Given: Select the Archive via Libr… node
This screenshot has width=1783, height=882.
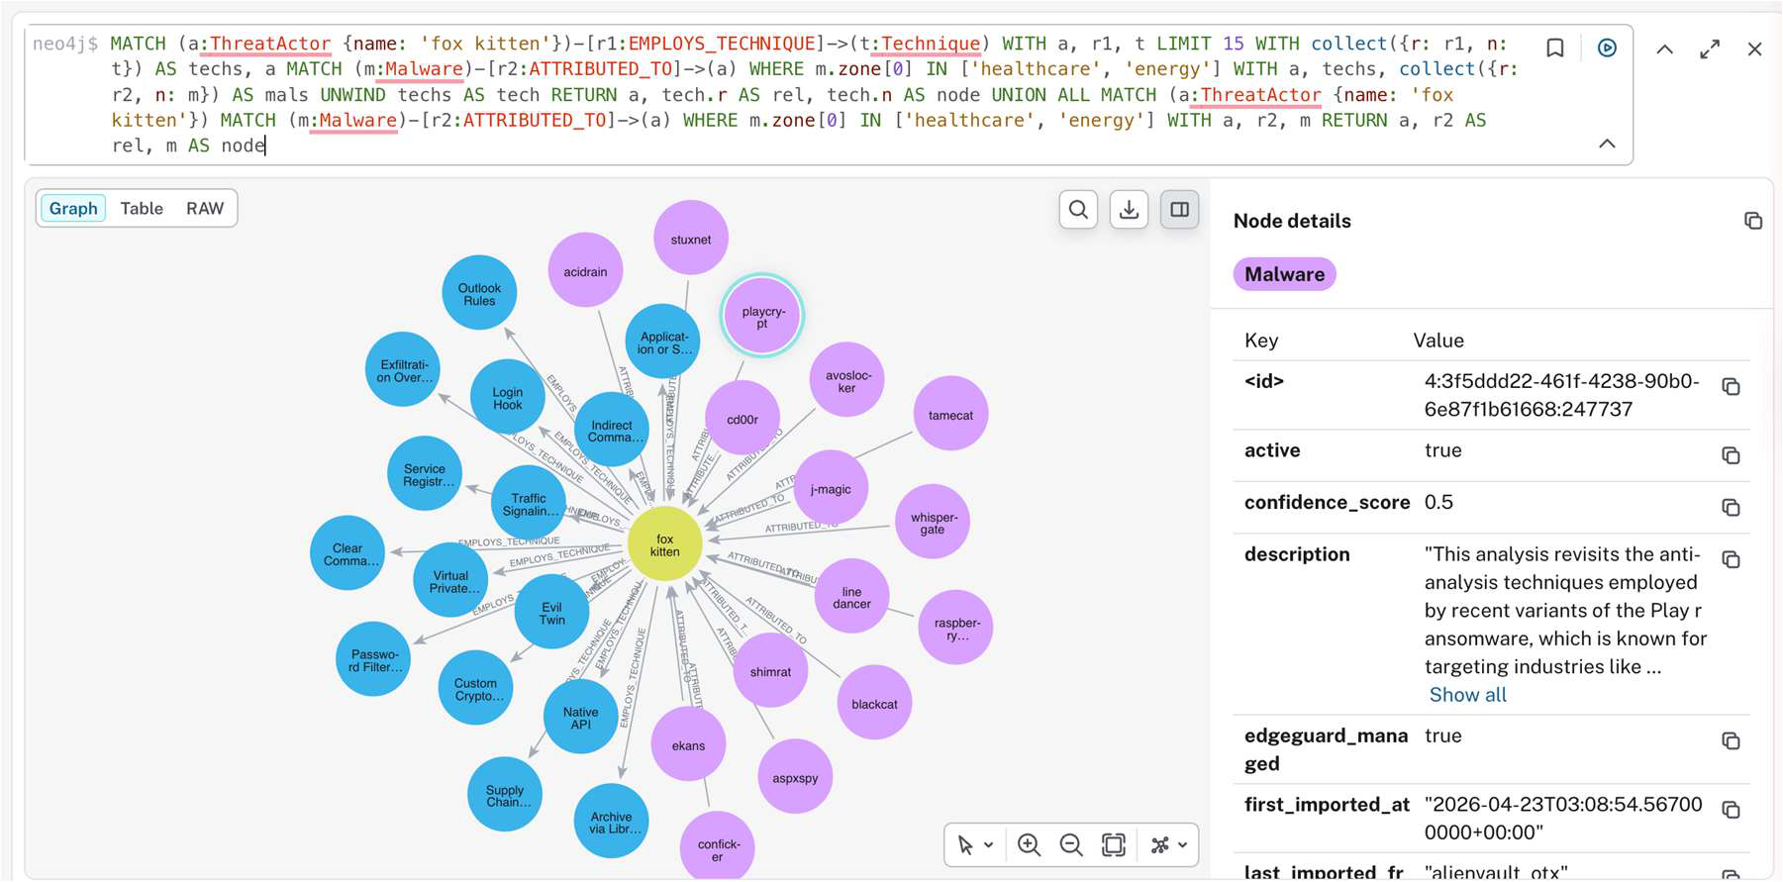Looking at the screenshot, I should [612, 822].
